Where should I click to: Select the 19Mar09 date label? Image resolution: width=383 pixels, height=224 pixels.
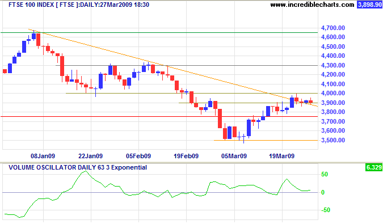[x=281, y=156]
